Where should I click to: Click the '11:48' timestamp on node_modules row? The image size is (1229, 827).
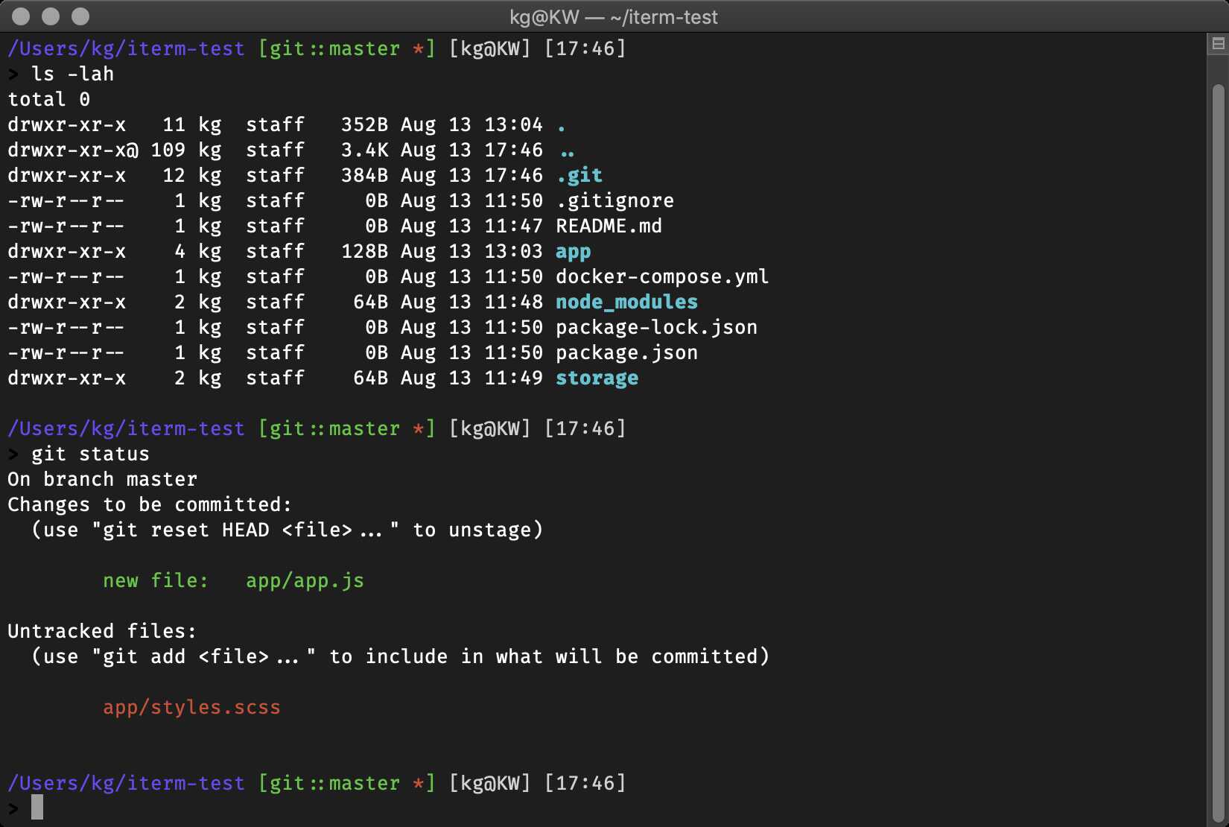click(514, 302)
